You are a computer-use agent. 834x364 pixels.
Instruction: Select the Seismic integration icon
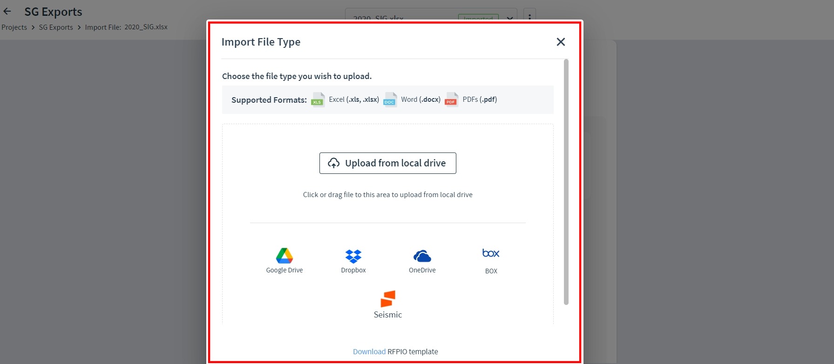tap(387, 299)
